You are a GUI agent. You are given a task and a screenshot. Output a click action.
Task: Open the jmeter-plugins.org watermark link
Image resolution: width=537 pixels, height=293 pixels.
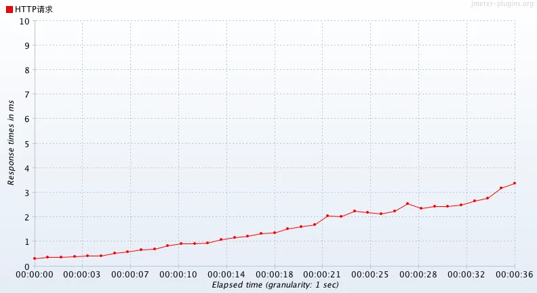pos(502,4)
